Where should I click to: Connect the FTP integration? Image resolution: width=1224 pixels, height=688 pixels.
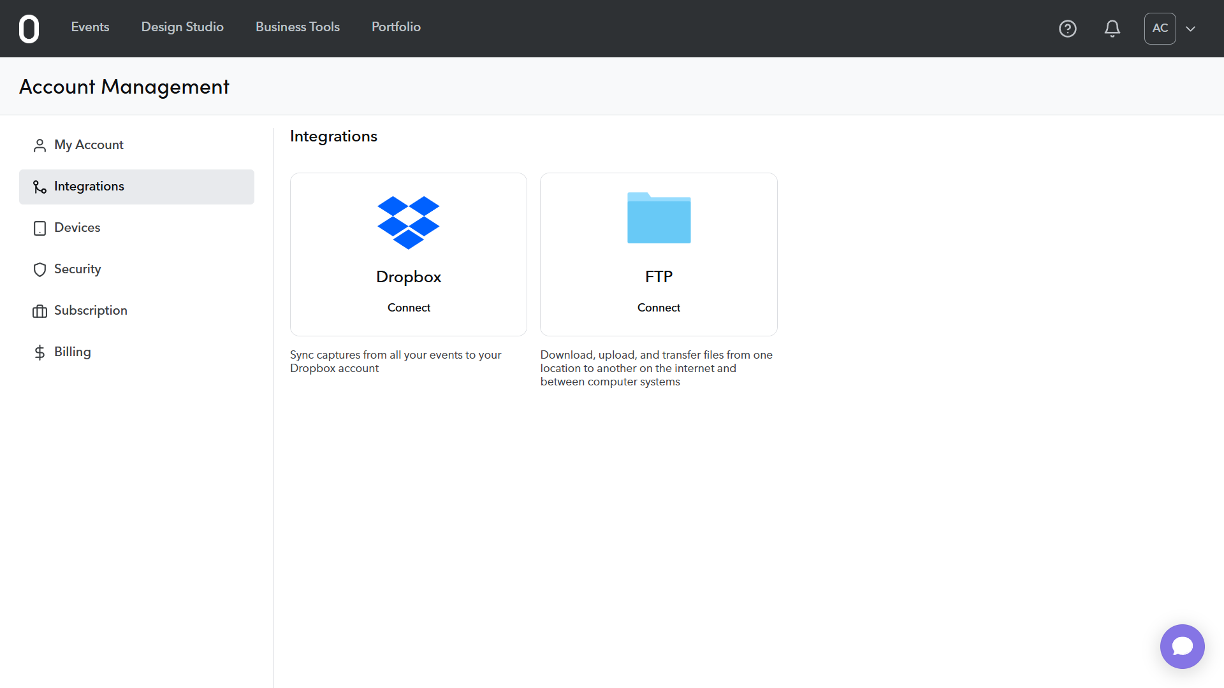pyautogui.click(x=659, y=308)
